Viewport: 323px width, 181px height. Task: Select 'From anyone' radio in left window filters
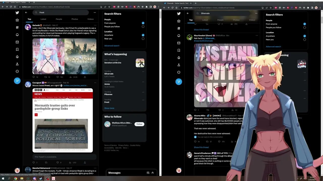(143, 23)
